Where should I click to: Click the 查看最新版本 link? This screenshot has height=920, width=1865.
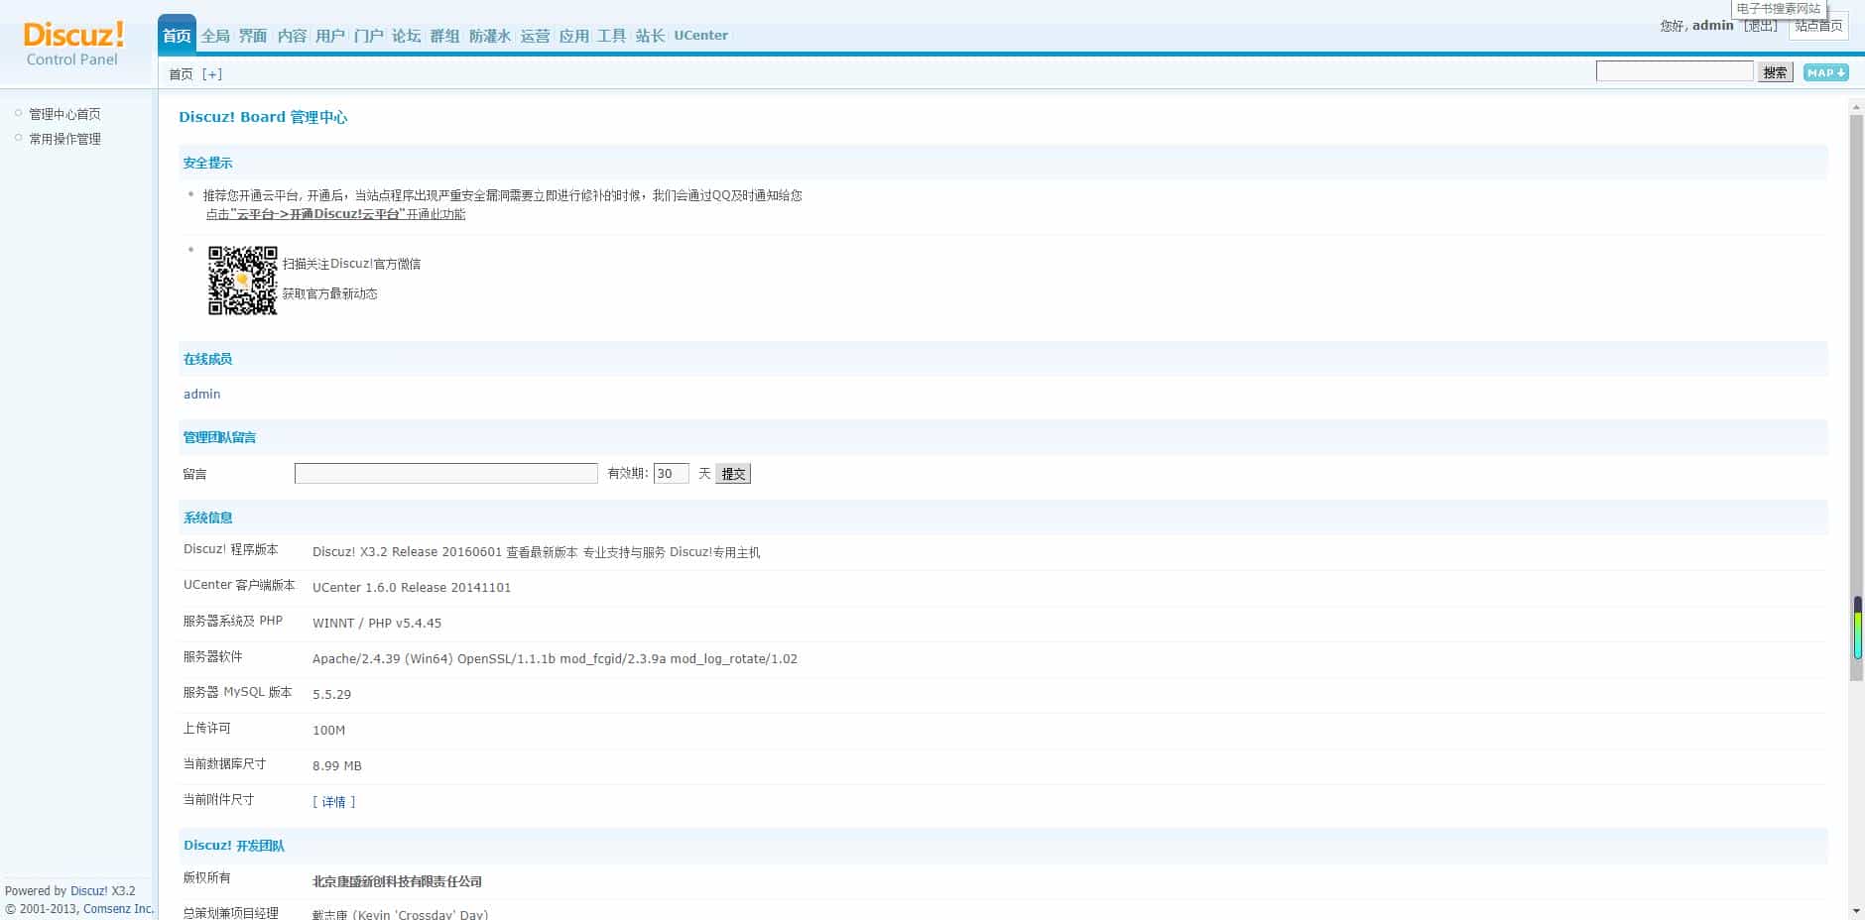542,552
